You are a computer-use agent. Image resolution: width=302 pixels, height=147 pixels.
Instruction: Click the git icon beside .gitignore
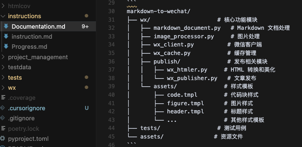tap(2, 118)
